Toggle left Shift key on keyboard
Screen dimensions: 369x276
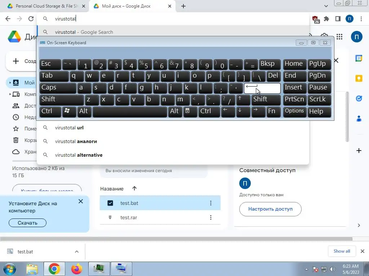(x=62, y=100)
